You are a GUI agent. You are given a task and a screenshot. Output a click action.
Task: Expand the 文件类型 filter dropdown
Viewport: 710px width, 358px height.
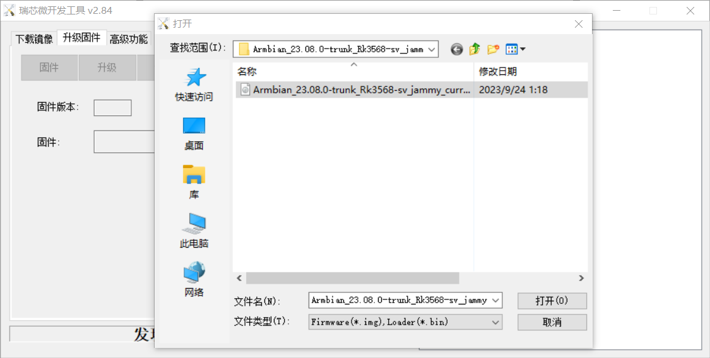(x=495, y=322)
